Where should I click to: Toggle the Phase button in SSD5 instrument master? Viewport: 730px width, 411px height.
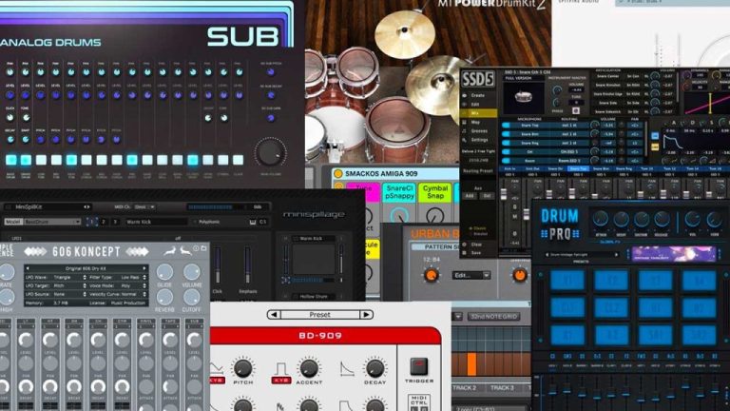(x=576, y=111)
